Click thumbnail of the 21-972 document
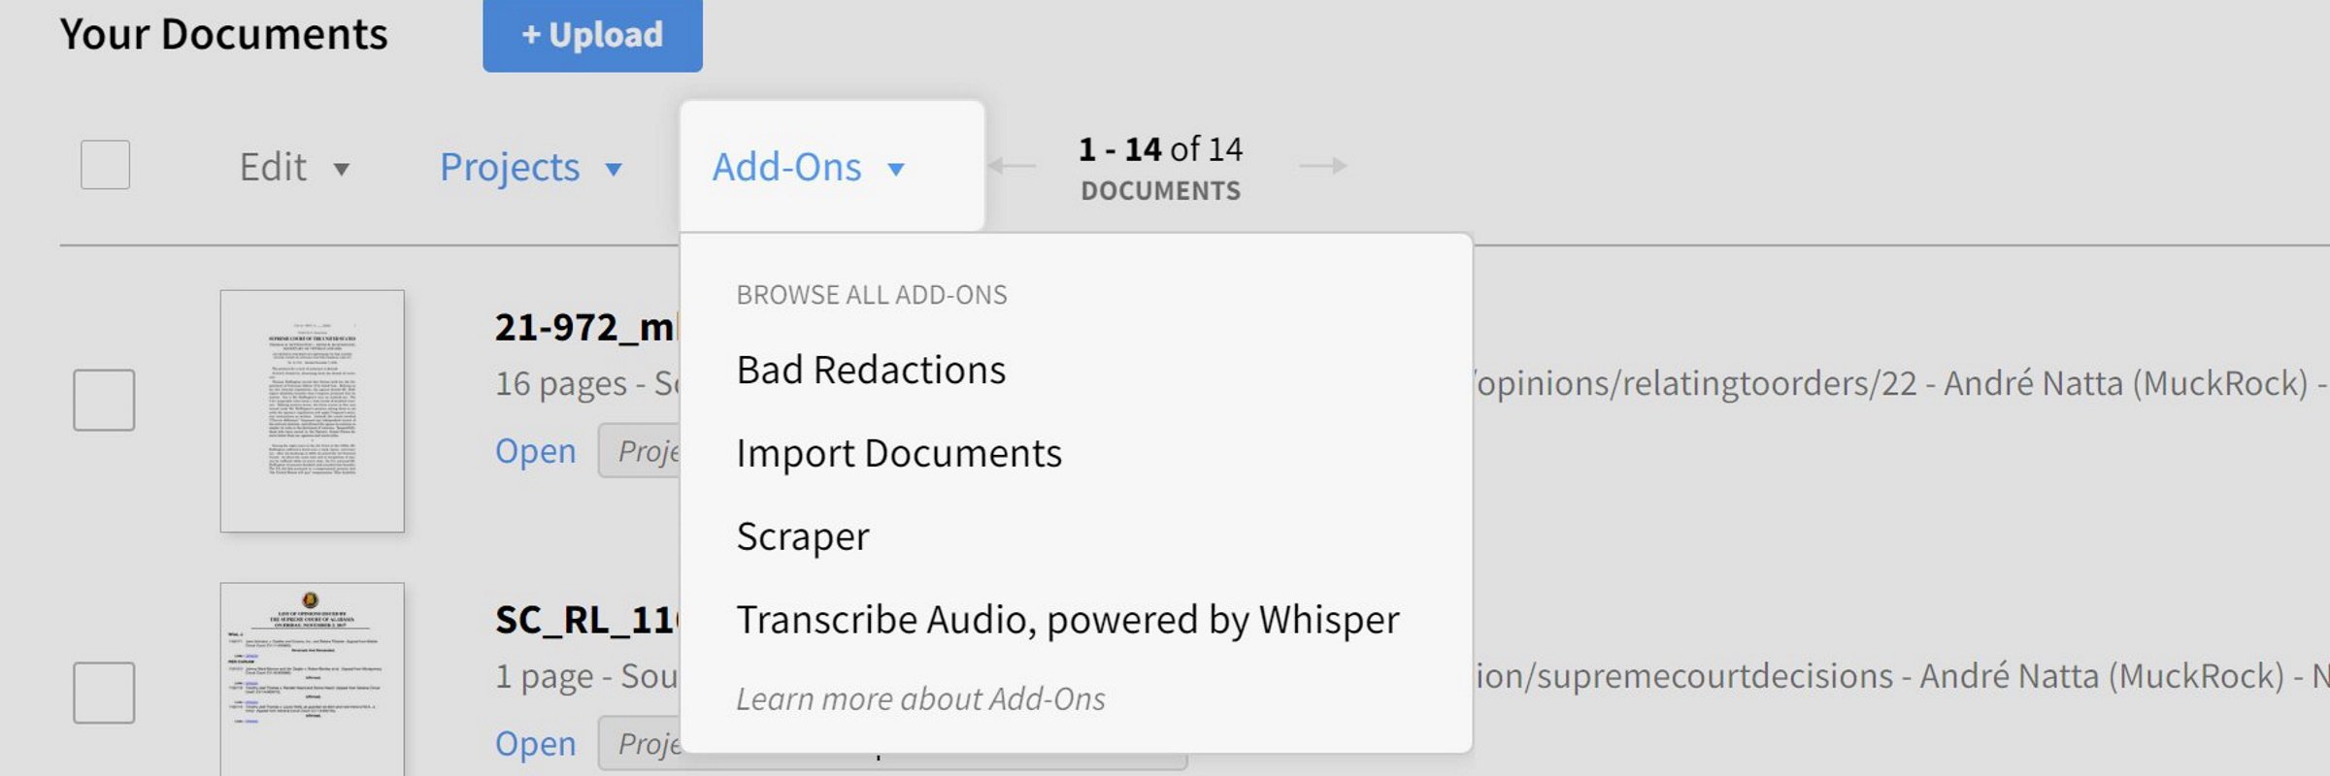The width and height of the screenshot is (2330, 776). 312,410
